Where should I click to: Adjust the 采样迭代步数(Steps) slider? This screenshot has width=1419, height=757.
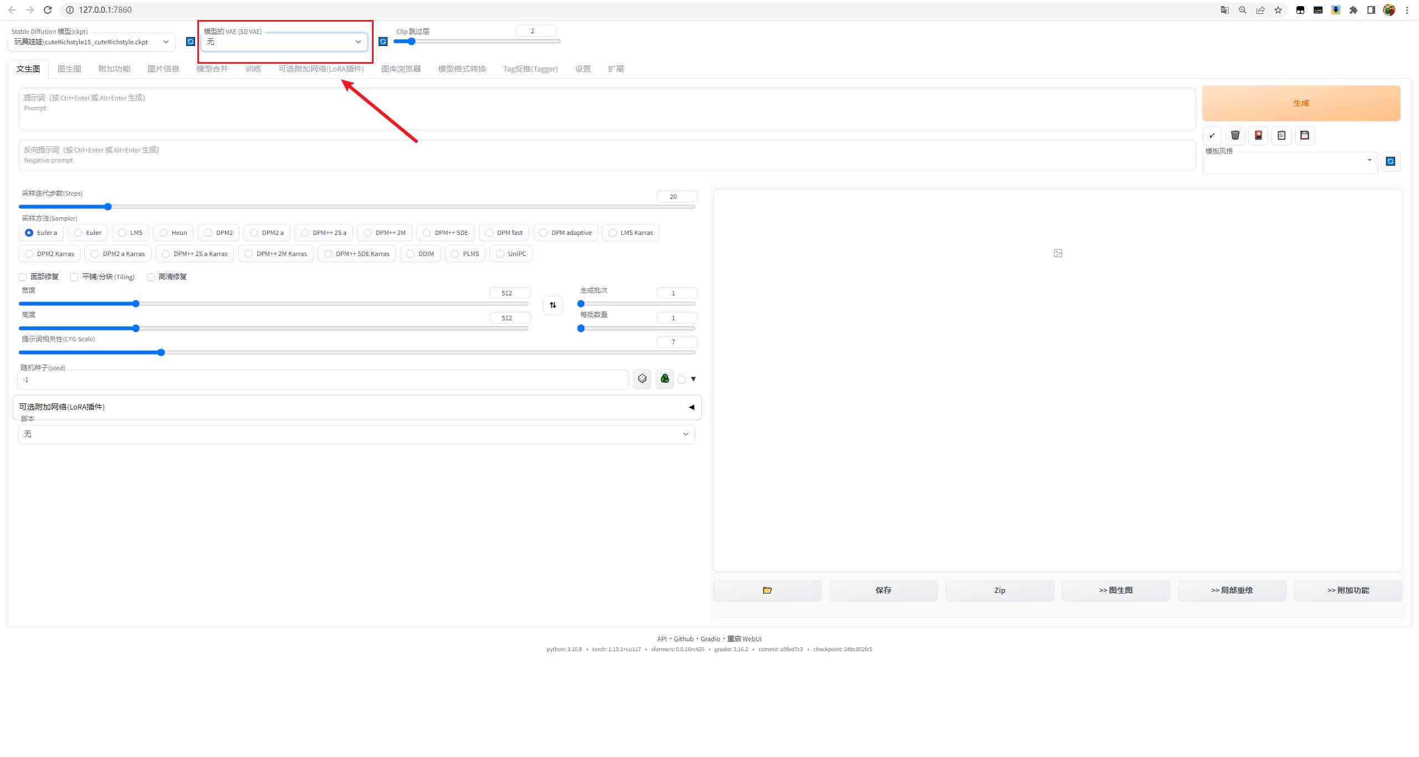[357, 207]
